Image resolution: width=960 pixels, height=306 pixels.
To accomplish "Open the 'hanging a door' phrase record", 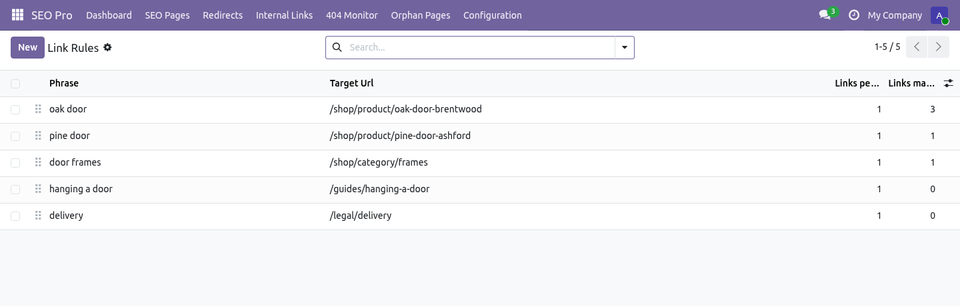I will click(81, 189).
